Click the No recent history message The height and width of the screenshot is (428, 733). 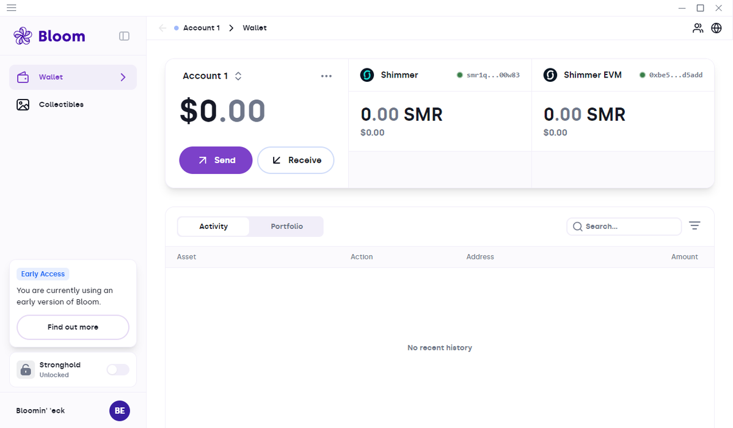[440, 348]
